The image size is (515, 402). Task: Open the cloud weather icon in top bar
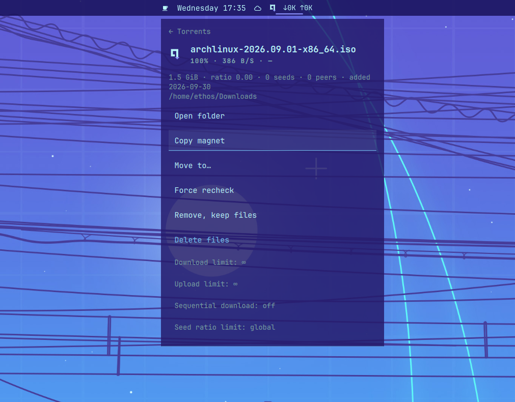coord(258,8)
